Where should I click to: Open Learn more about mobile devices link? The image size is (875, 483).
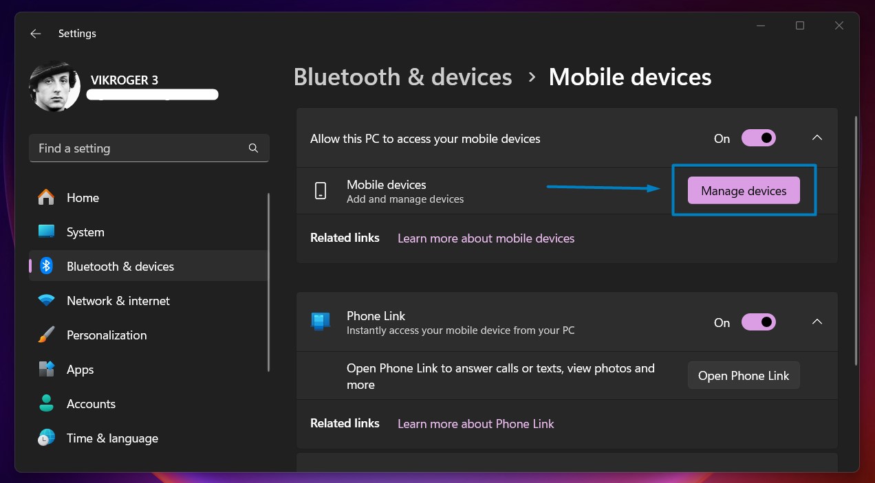tap(486, 238)
